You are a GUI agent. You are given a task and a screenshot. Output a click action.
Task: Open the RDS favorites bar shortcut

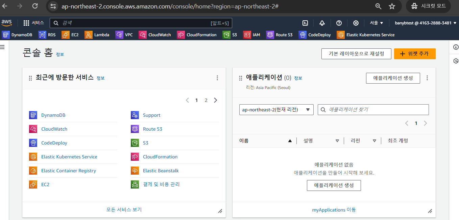click(47, 35)
